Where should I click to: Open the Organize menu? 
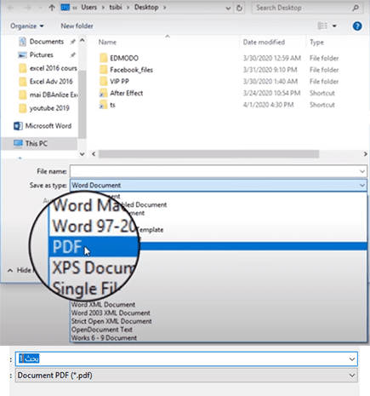27,26
